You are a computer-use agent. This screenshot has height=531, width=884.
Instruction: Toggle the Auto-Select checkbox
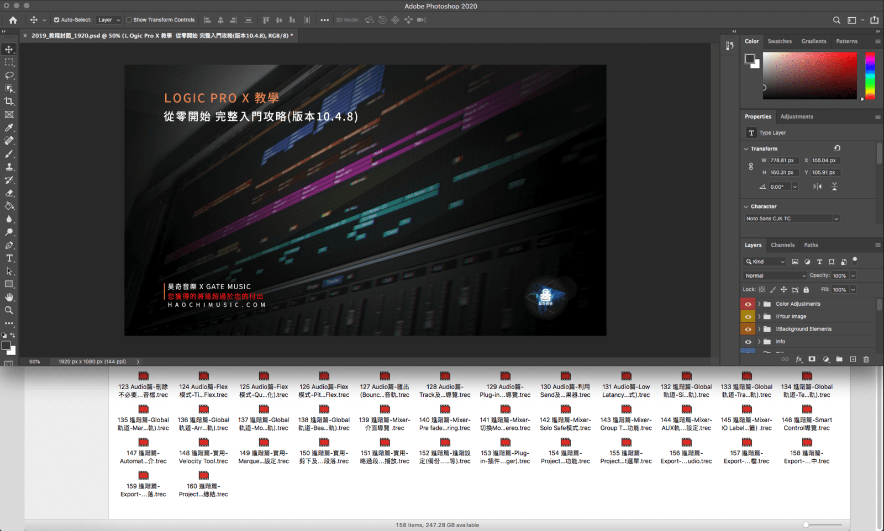pos(56,20)
